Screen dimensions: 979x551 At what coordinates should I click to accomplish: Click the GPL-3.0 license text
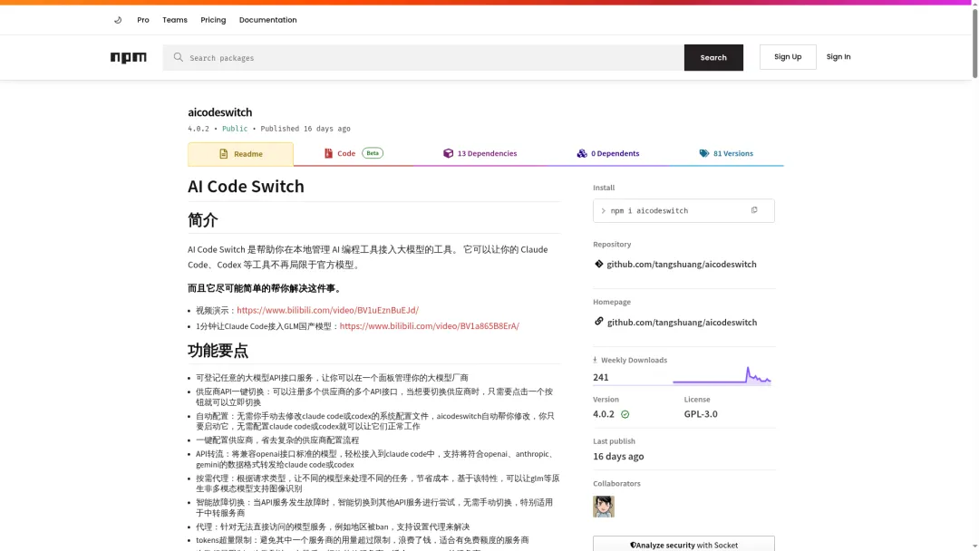click(701, 414)
